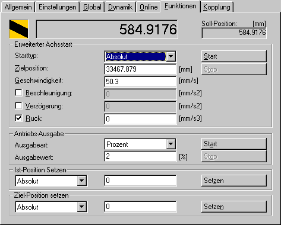The height and width of the screenshot is (225, 281).
Task: Click the Ruck value input field
Action: tap(140, 119)
